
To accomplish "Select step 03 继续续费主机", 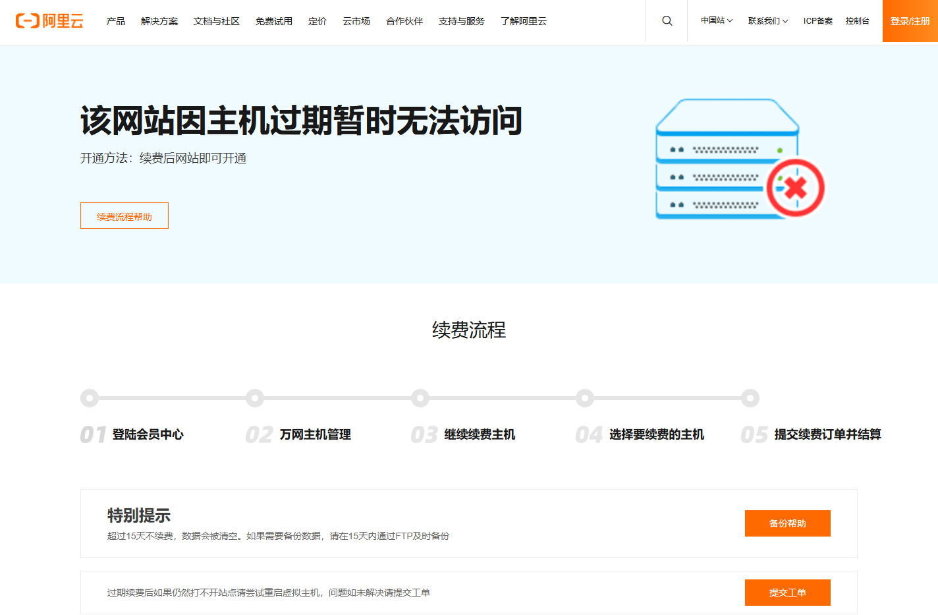I will (x=463, y=434).
